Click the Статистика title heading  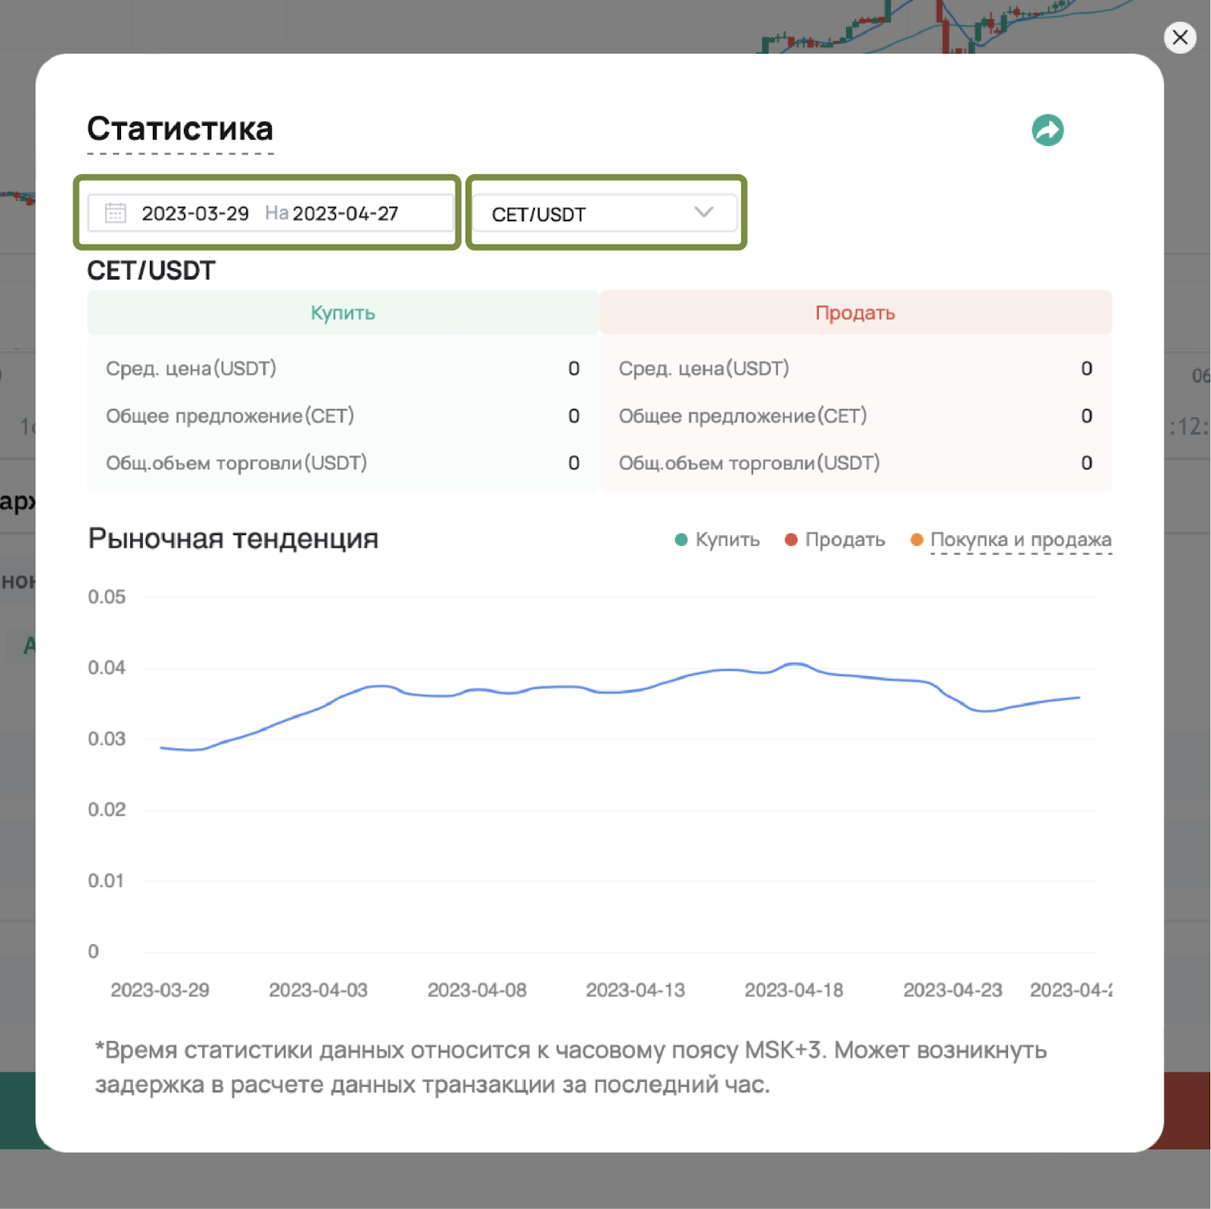(180, 129)
